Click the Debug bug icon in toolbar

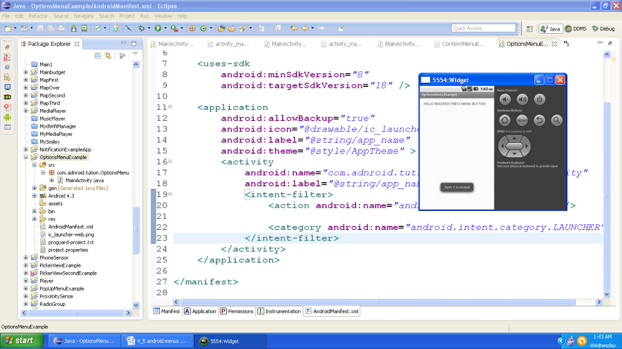coord(141,28)
